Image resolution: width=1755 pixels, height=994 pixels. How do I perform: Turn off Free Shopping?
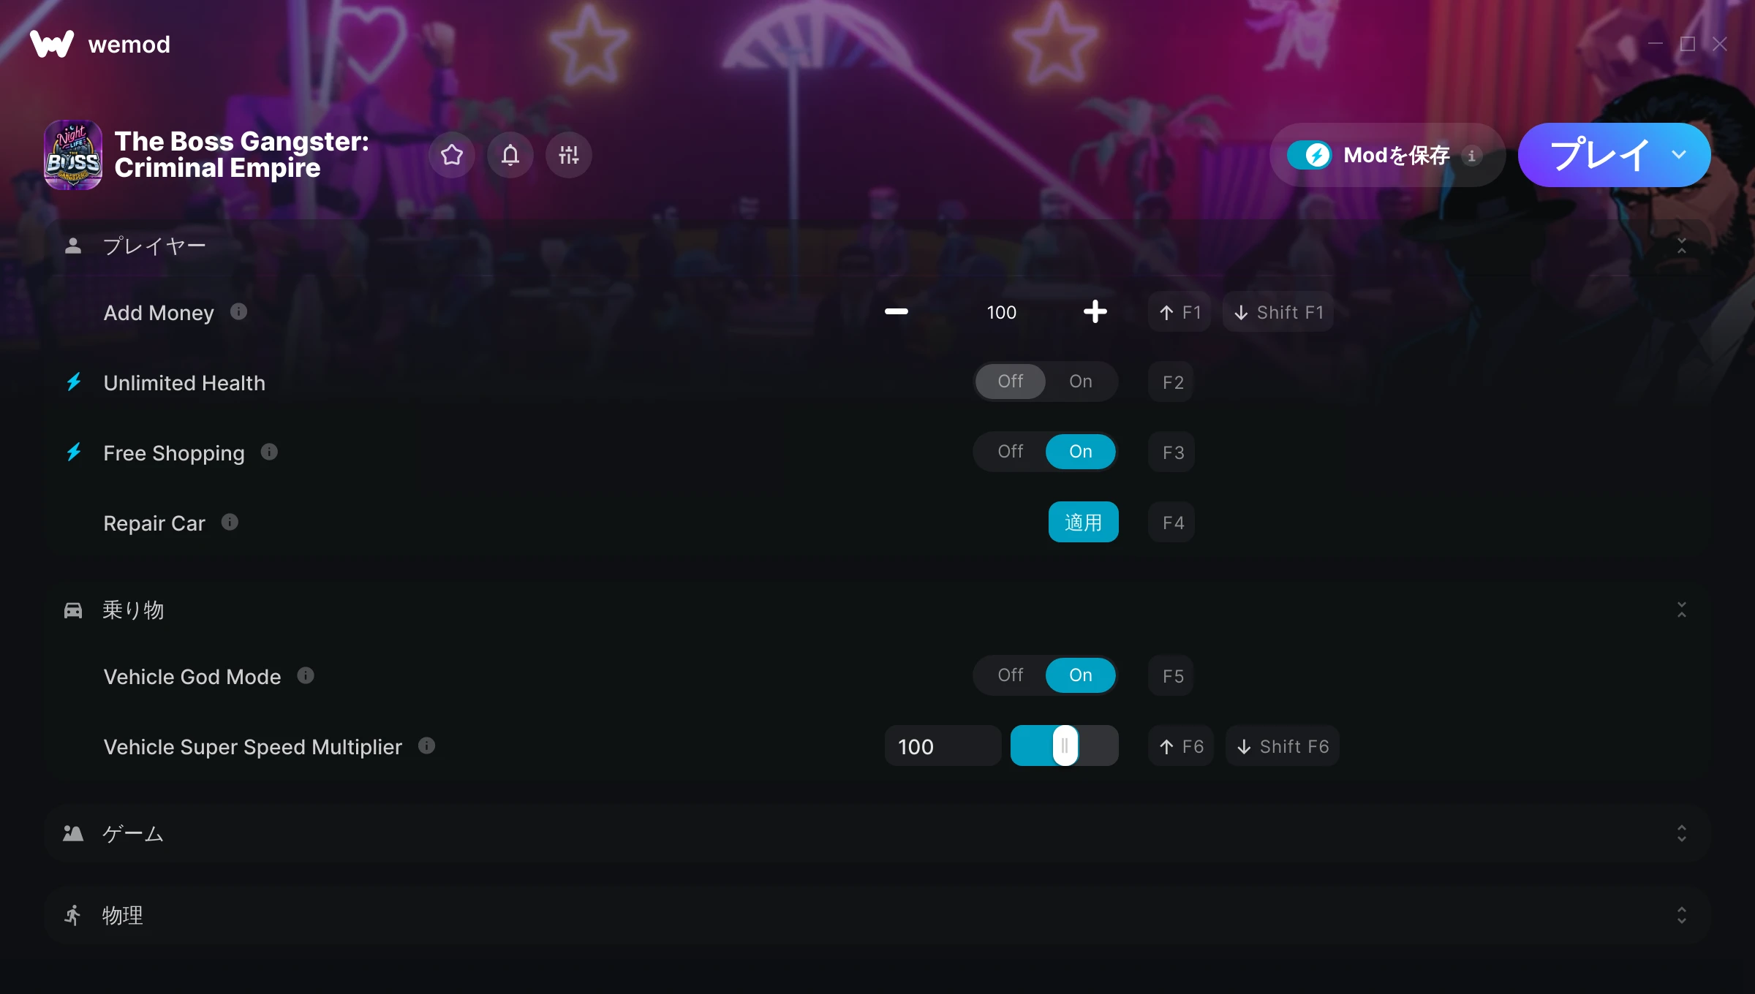[1011, 452]
